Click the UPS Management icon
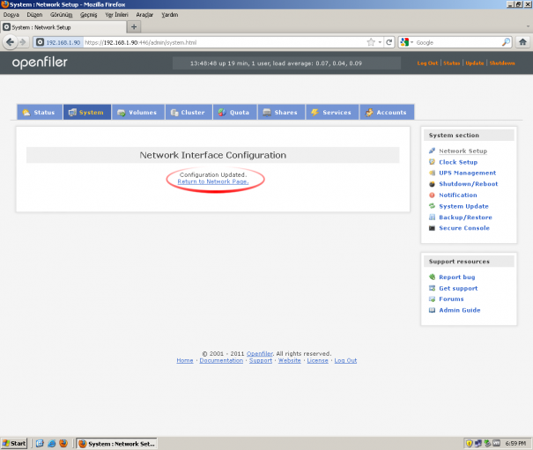The image size is (533, 450). tap(432, 173)
